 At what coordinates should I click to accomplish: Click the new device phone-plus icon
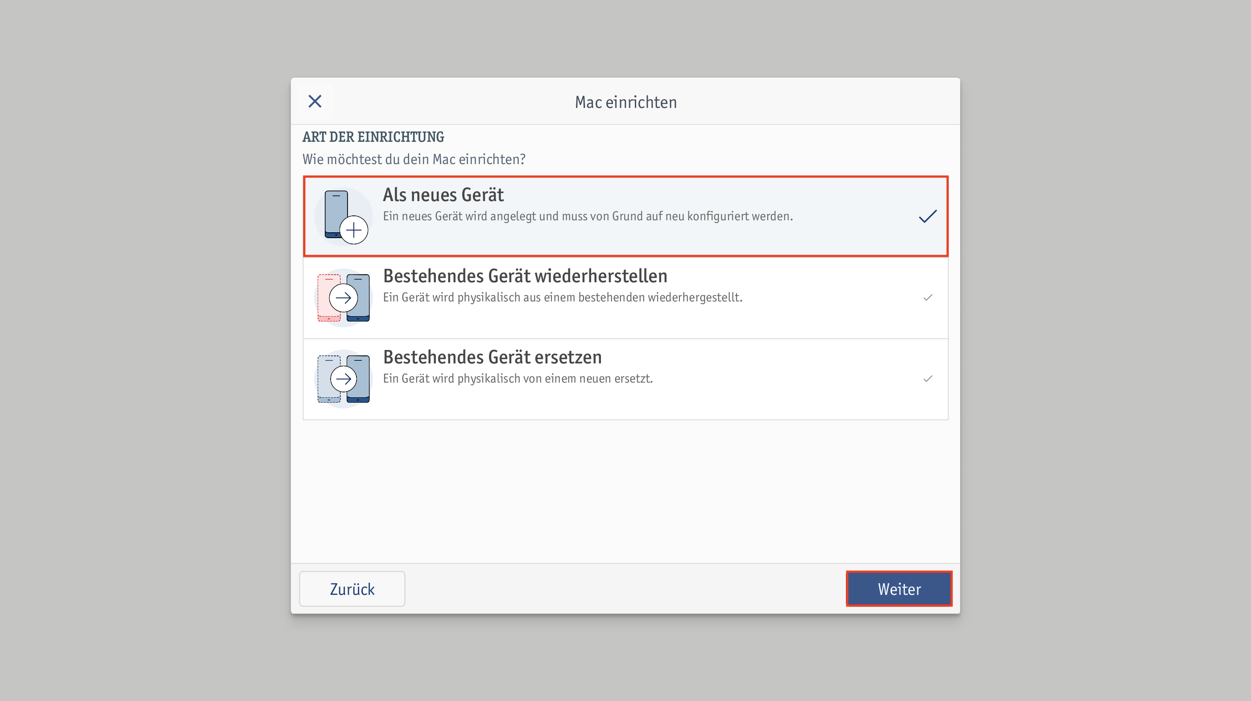[344, 217]
